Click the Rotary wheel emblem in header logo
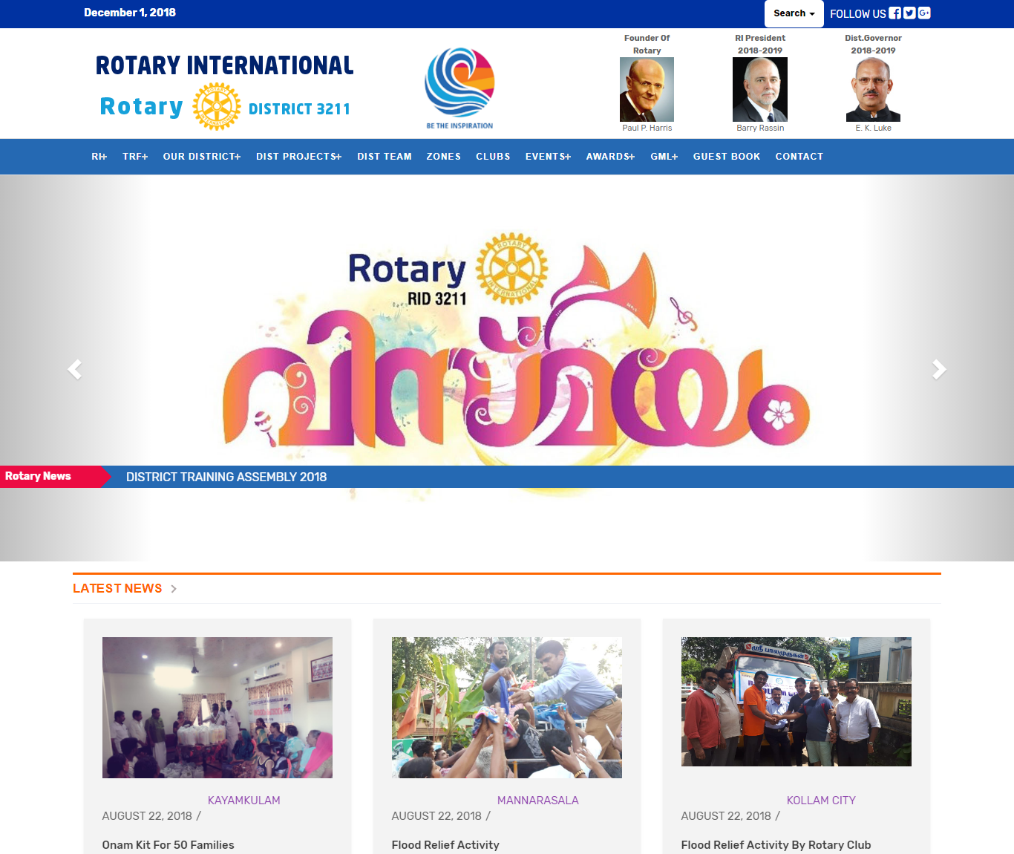This screenshot has height=854, width=1014. pos(217,107)
